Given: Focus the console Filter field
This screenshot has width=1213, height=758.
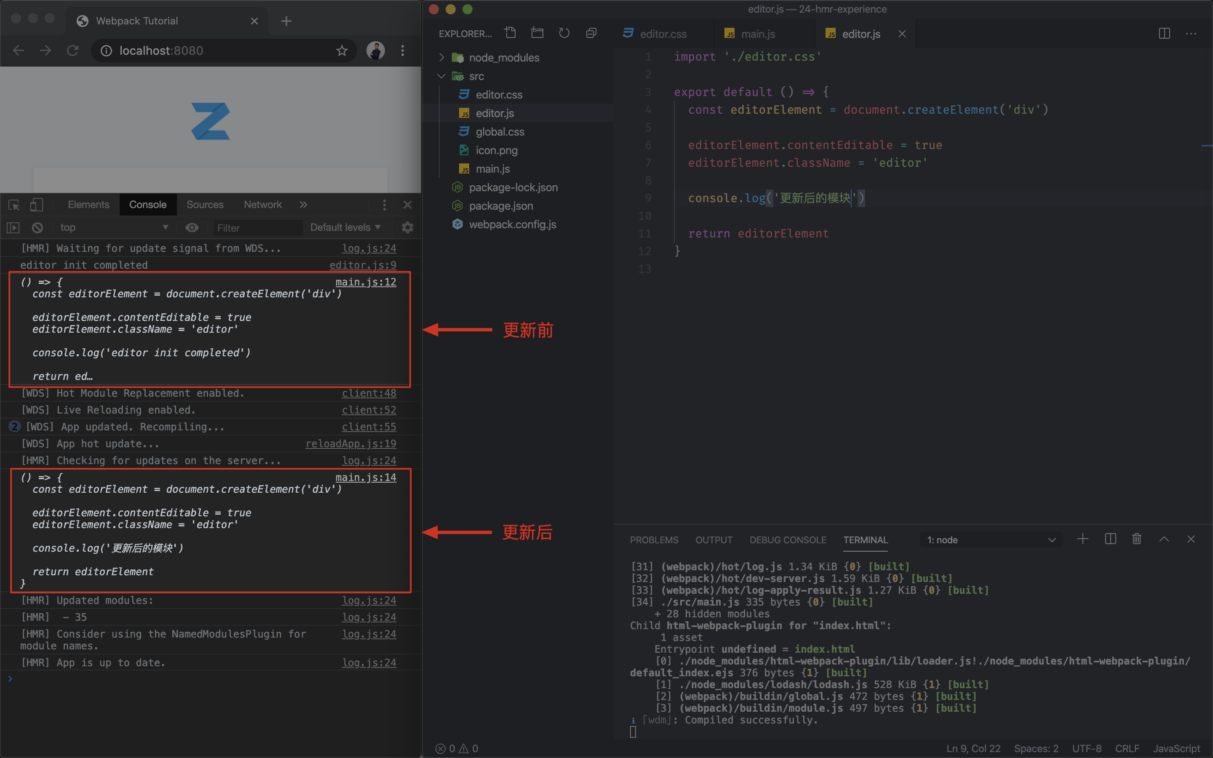Looking at the screenshot, I should (258, 227).
